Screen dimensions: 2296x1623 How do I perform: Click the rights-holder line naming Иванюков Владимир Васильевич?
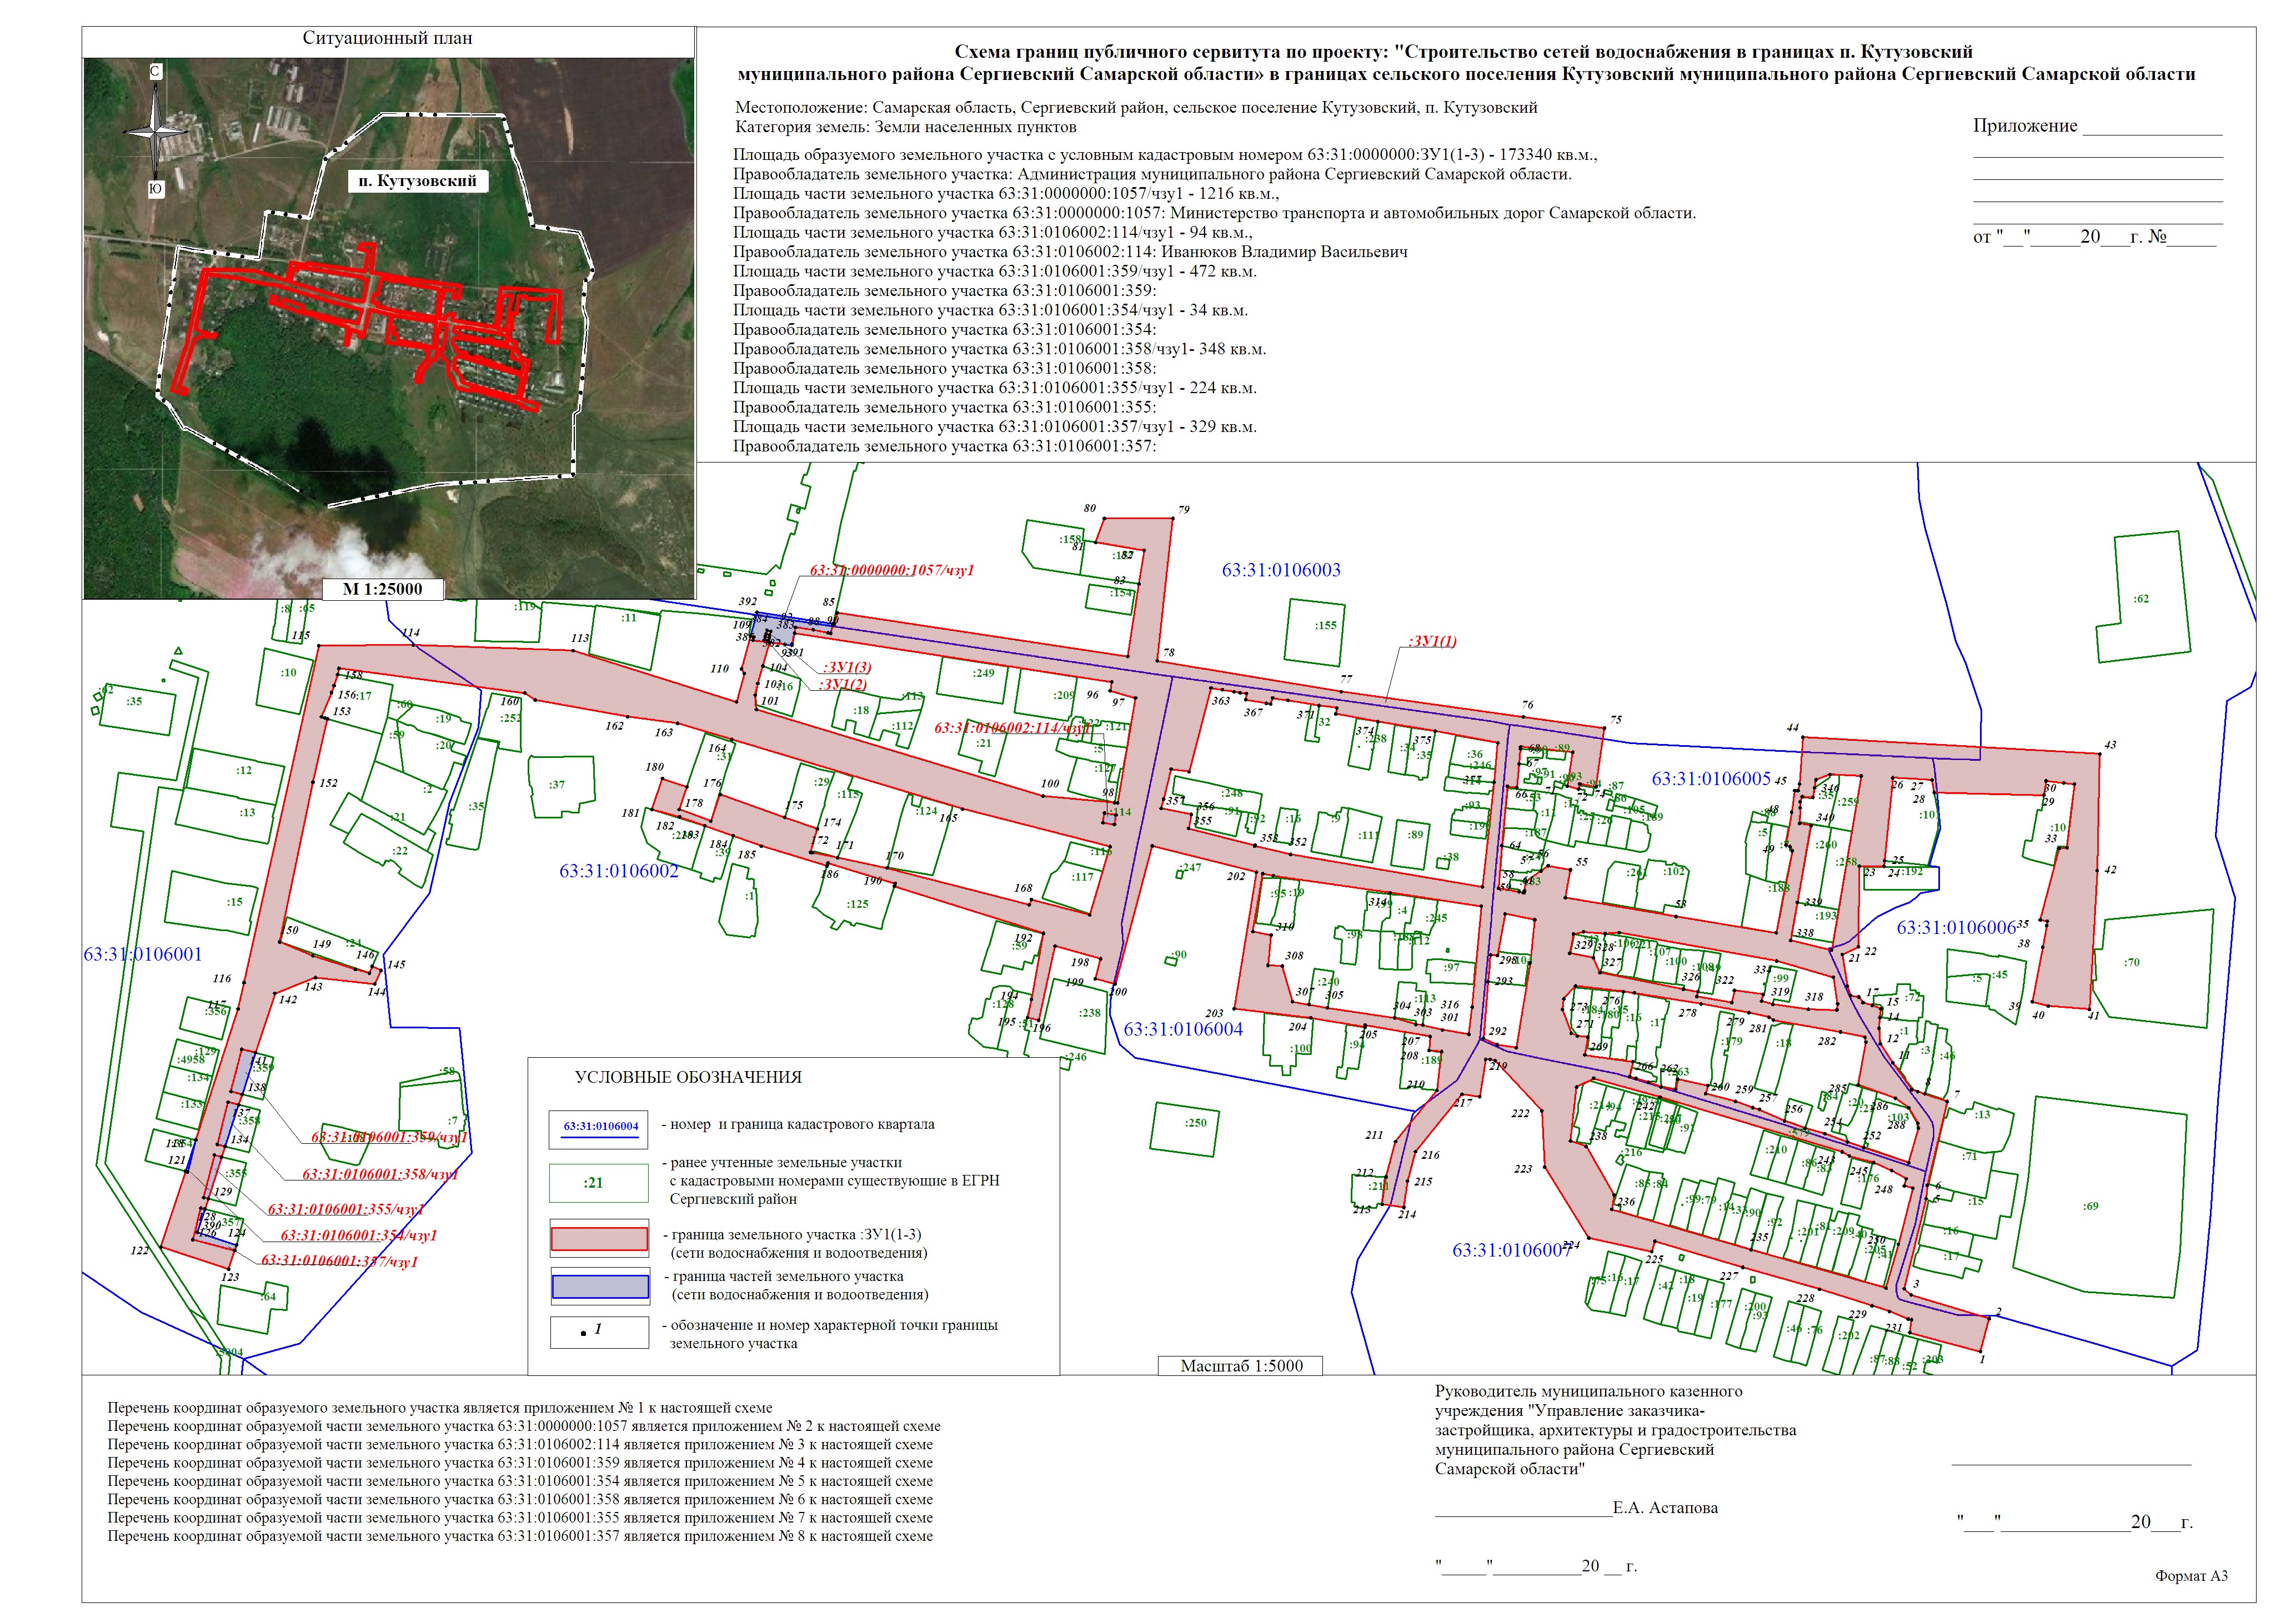pyautogui.click(x=1070, y=252)
